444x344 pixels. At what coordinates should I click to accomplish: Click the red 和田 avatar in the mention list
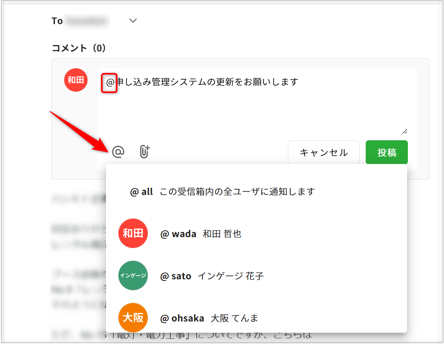[133, 233]
